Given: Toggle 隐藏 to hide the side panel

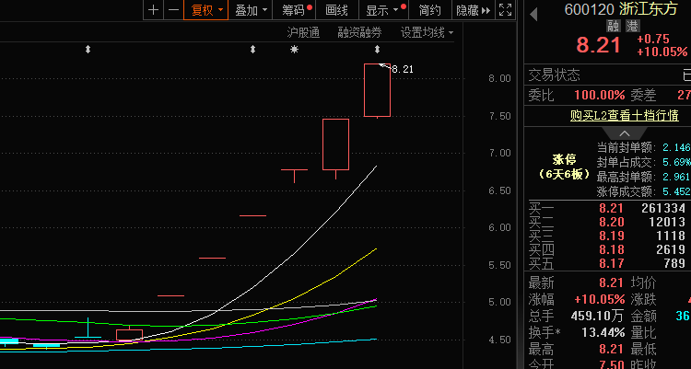Looking at the screenshot, I should point(467,10).
